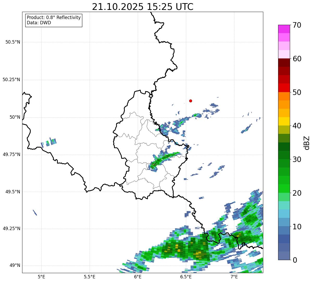Click the red location marker dot
This screenshot has width=313, height=282.
pos(191,101)
